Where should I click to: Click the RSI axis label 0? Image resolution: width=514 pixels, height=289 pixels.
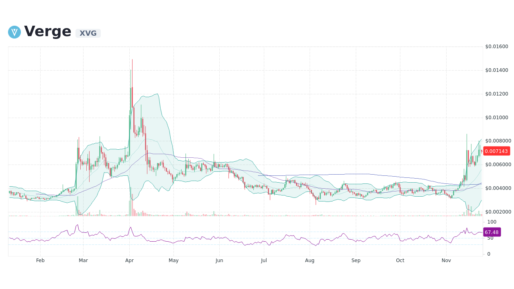point(489,254)
